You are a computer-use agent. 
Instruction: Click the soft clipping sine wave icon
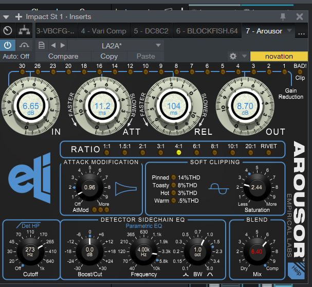[218, 189]
